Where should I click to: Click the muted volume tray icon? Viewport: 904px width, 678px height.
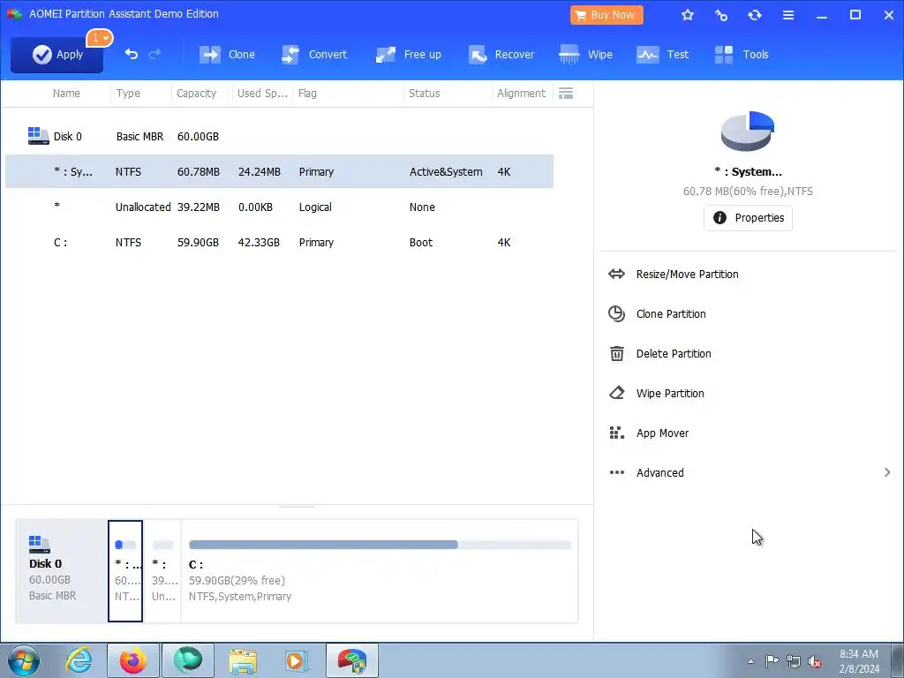(815, 661)
